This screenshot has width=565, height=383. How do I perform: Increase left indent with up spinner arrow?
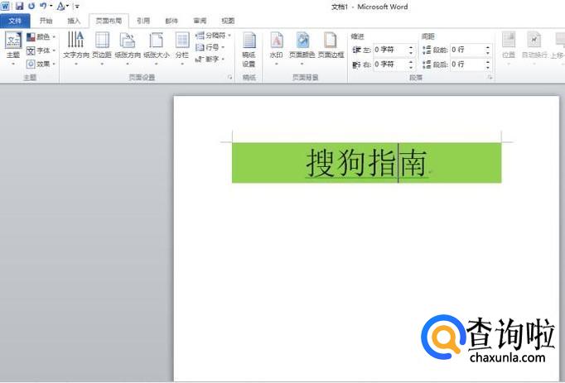point(411,47)
